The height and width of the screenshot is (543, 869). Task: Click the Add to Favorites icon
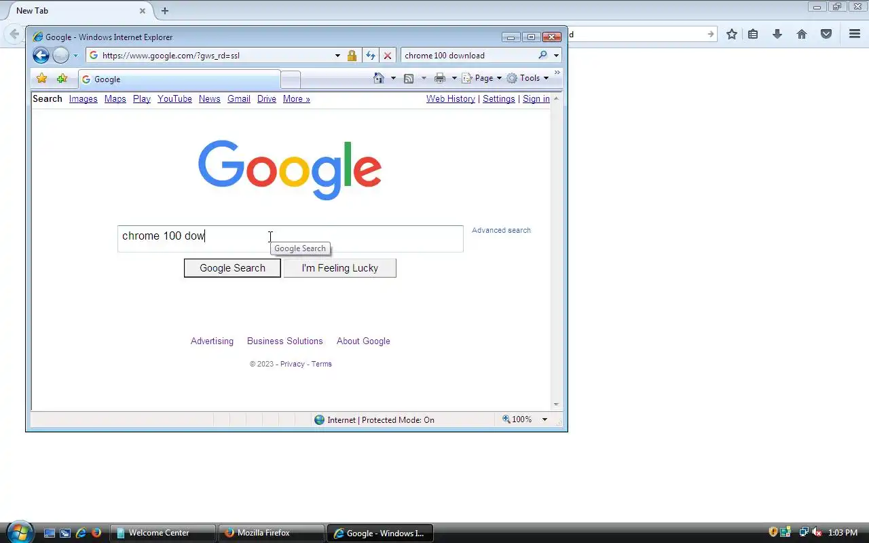pyautogui.click(x=62, y=79)
